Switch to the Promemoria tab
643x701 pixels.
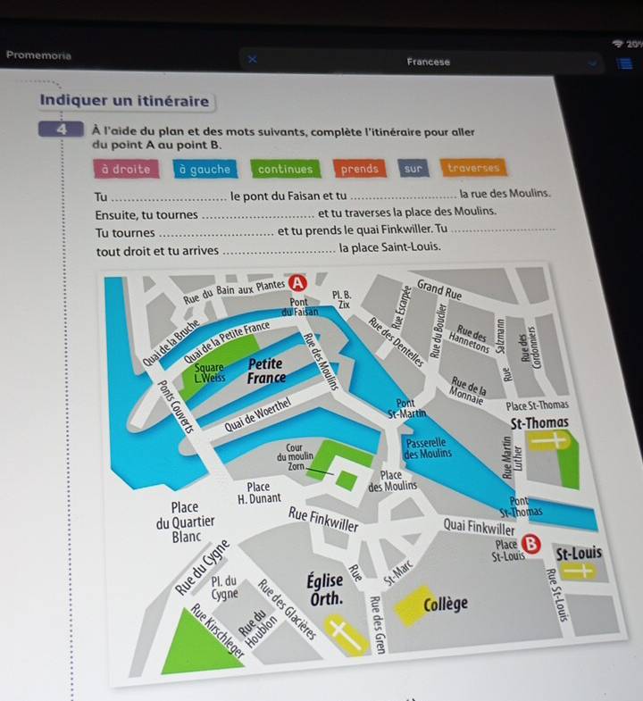[38, 54]
